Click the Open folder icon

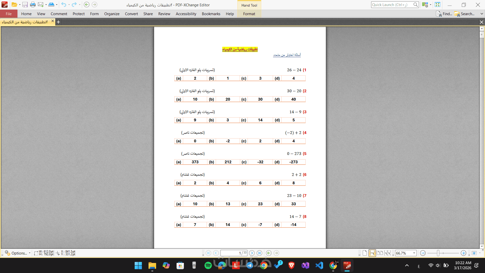(14, 5)
